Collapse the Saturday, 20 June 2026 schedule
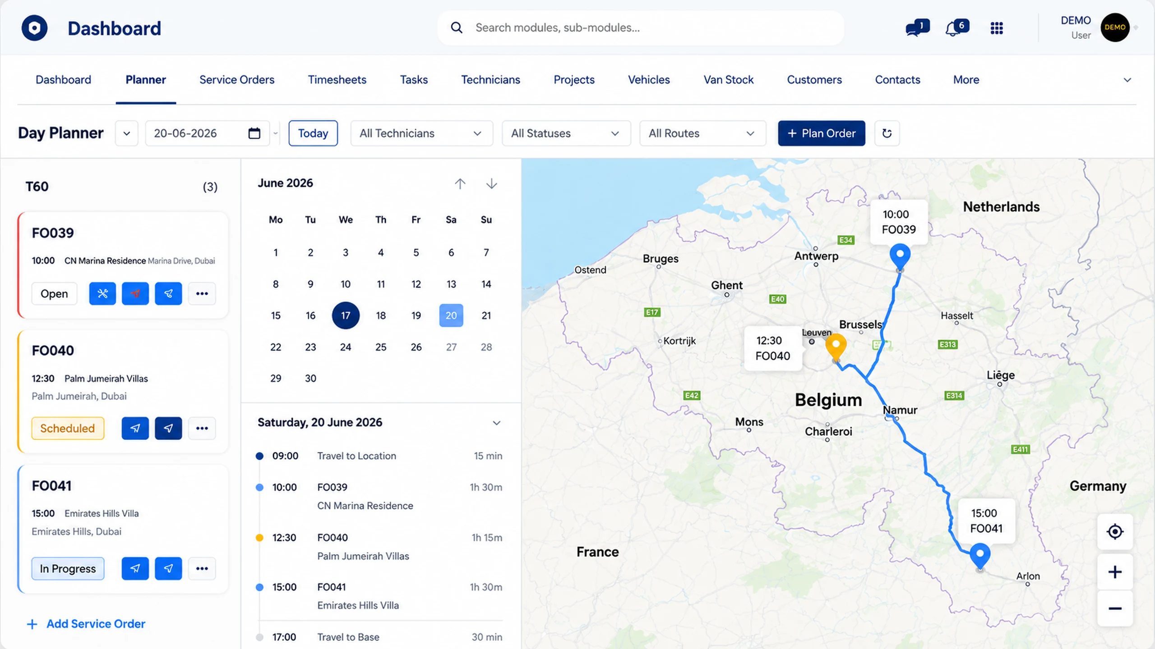The image size is (1155, 649). click(x=496, y=423)
